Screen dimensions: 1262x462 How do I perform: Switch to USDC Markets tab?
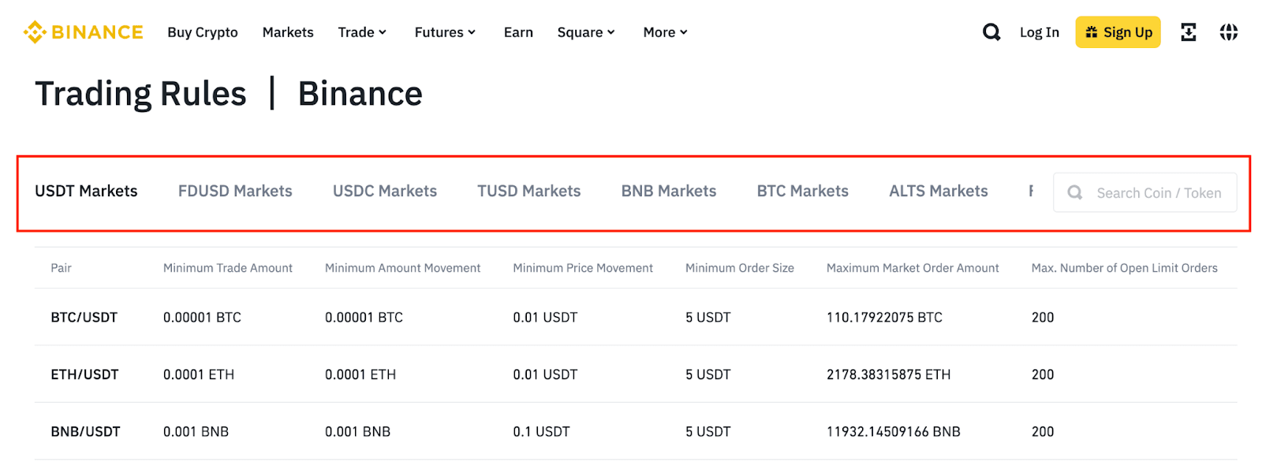(385, 191)
